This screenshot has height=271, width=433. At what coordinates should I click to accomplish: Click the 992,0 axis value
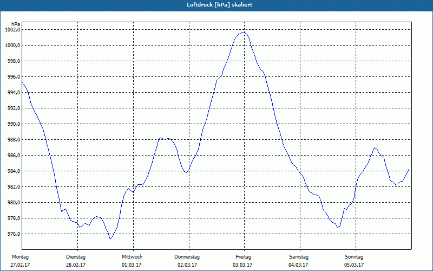pyautogui.click(x=14, y=108)
